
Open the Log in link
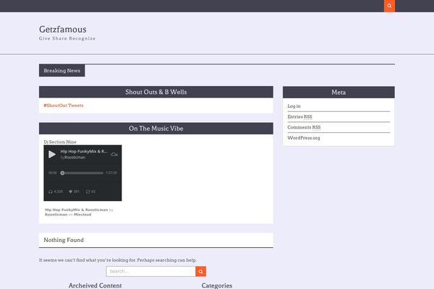point(294,106)
